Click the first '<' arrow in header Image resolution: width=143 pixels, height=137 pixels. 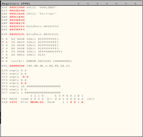pos(79,4)
